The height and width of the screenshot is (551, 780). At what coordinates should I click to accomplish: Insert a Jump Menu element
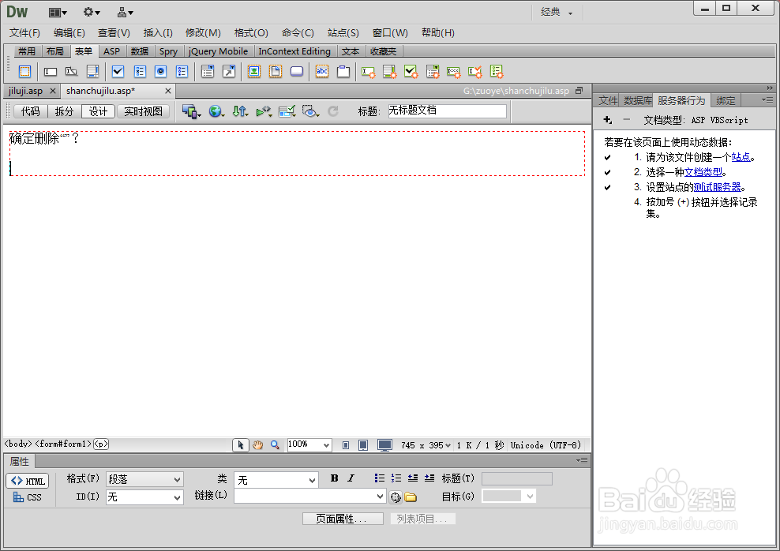(x=229, y=72)
